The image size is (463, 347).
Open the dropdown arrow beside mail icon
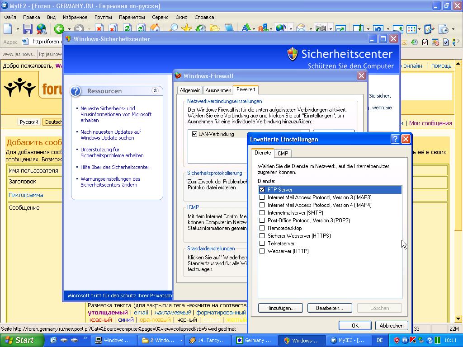311,28
